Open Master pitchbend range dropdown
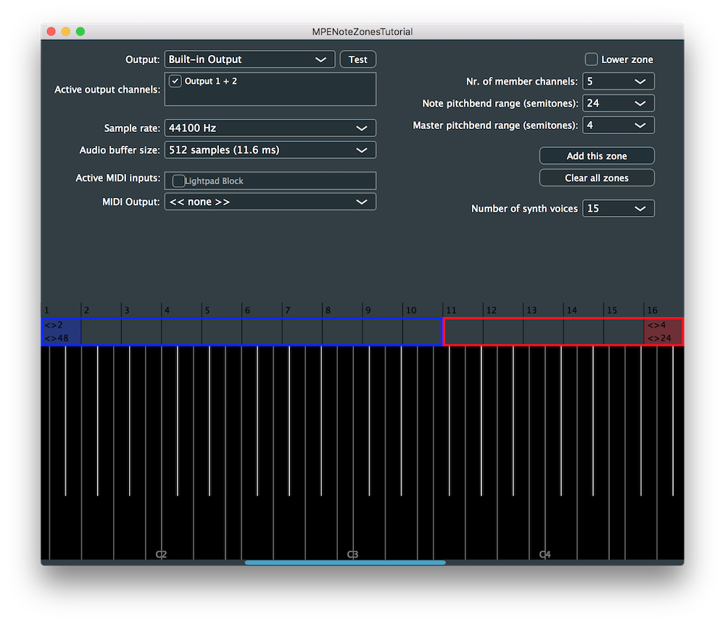725x624 pixels. pyautogui.click(x=618, y=125)
